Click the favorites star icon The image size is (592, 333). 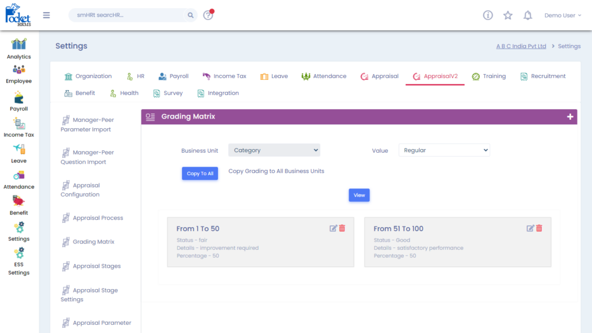[508, 16]
